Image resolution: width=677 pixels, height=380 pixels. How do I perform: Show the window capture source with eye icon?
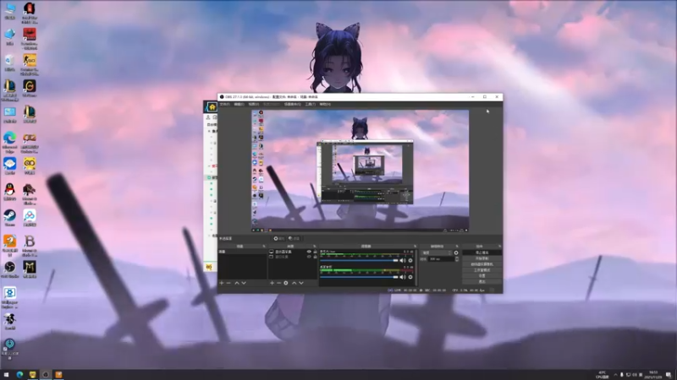pos(309,257)
